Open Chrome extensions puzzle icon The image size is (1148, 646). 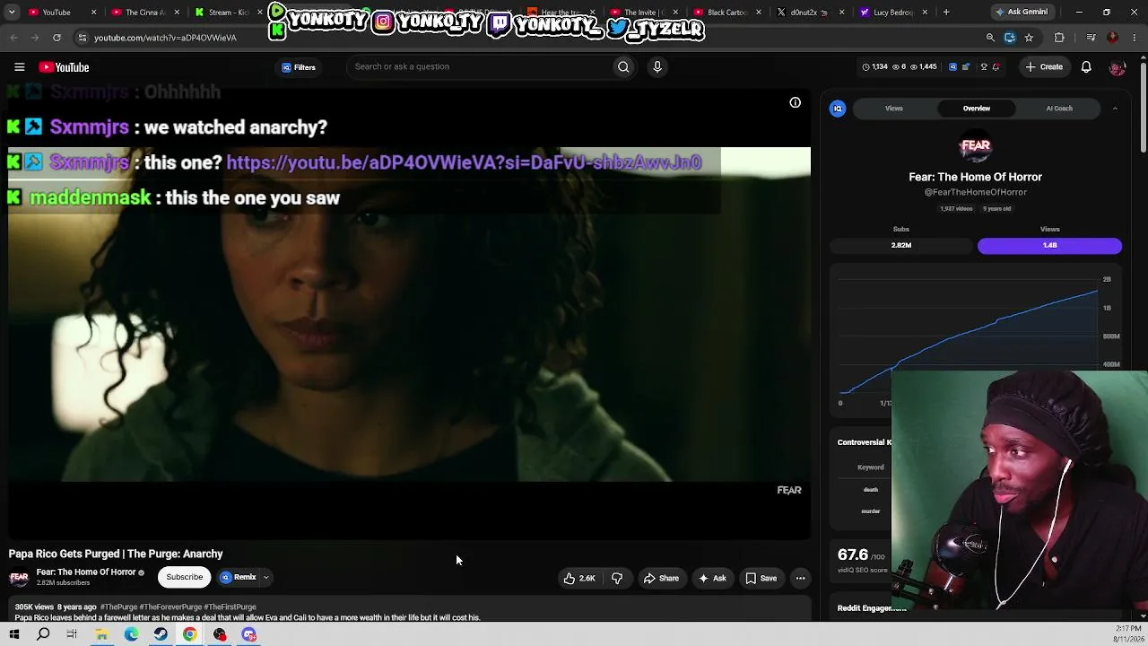[1059, 38]
